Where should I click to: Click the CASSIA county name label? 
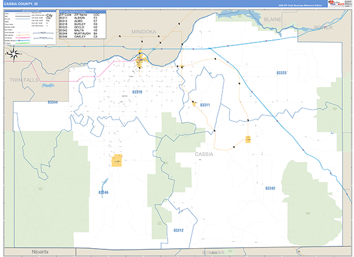point(204,154)
